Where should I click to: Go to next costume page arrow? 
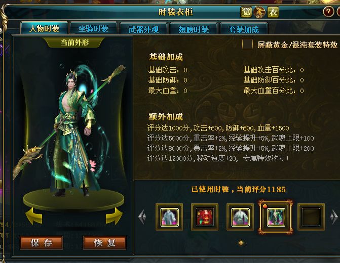pyautogui.click(x=334, y=216)
